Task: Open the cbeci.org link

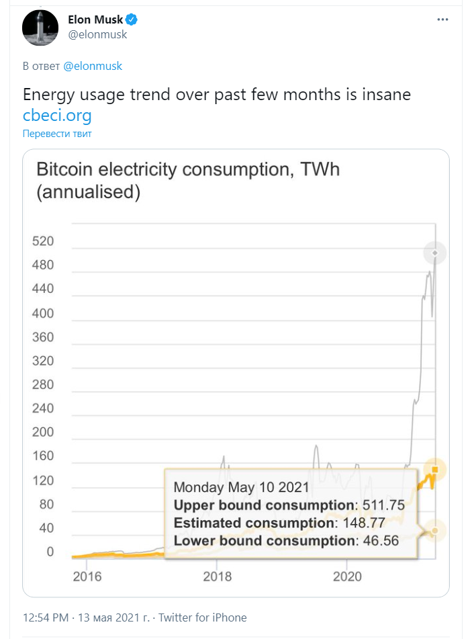Action: pyautogui.click(x=57, y=115)
